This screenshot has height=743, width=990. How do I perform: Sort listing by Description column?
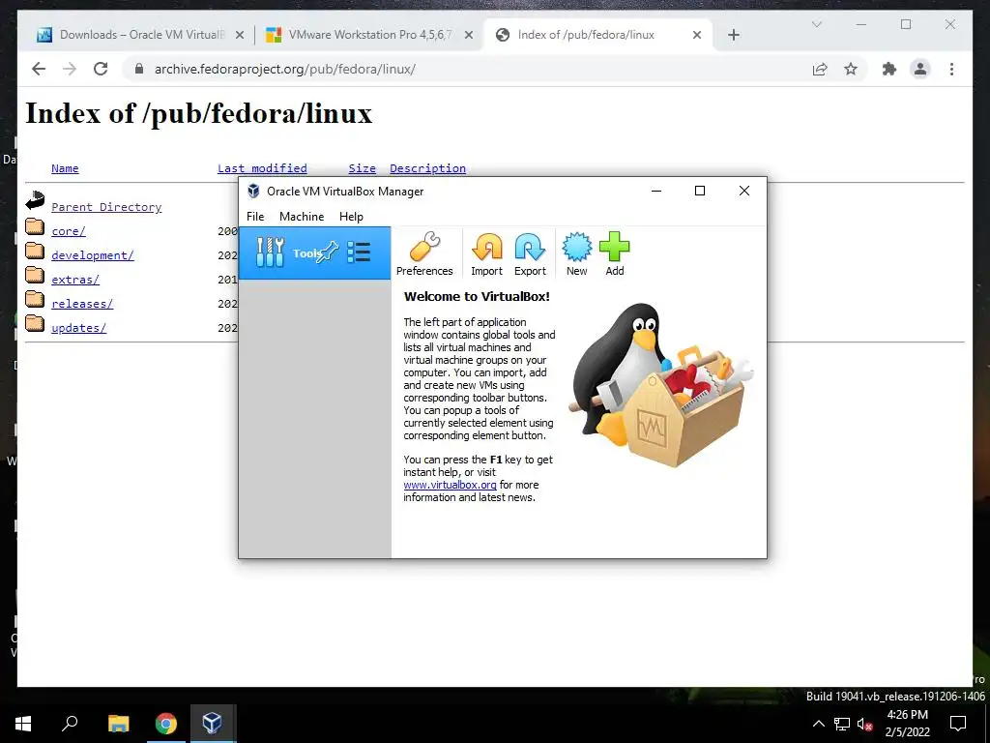427,168
